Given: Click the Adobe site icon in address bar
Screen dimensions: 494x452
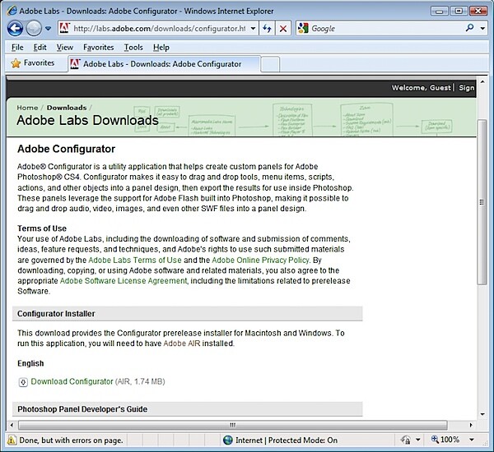Looking at the screenshot, I should 64,28.
